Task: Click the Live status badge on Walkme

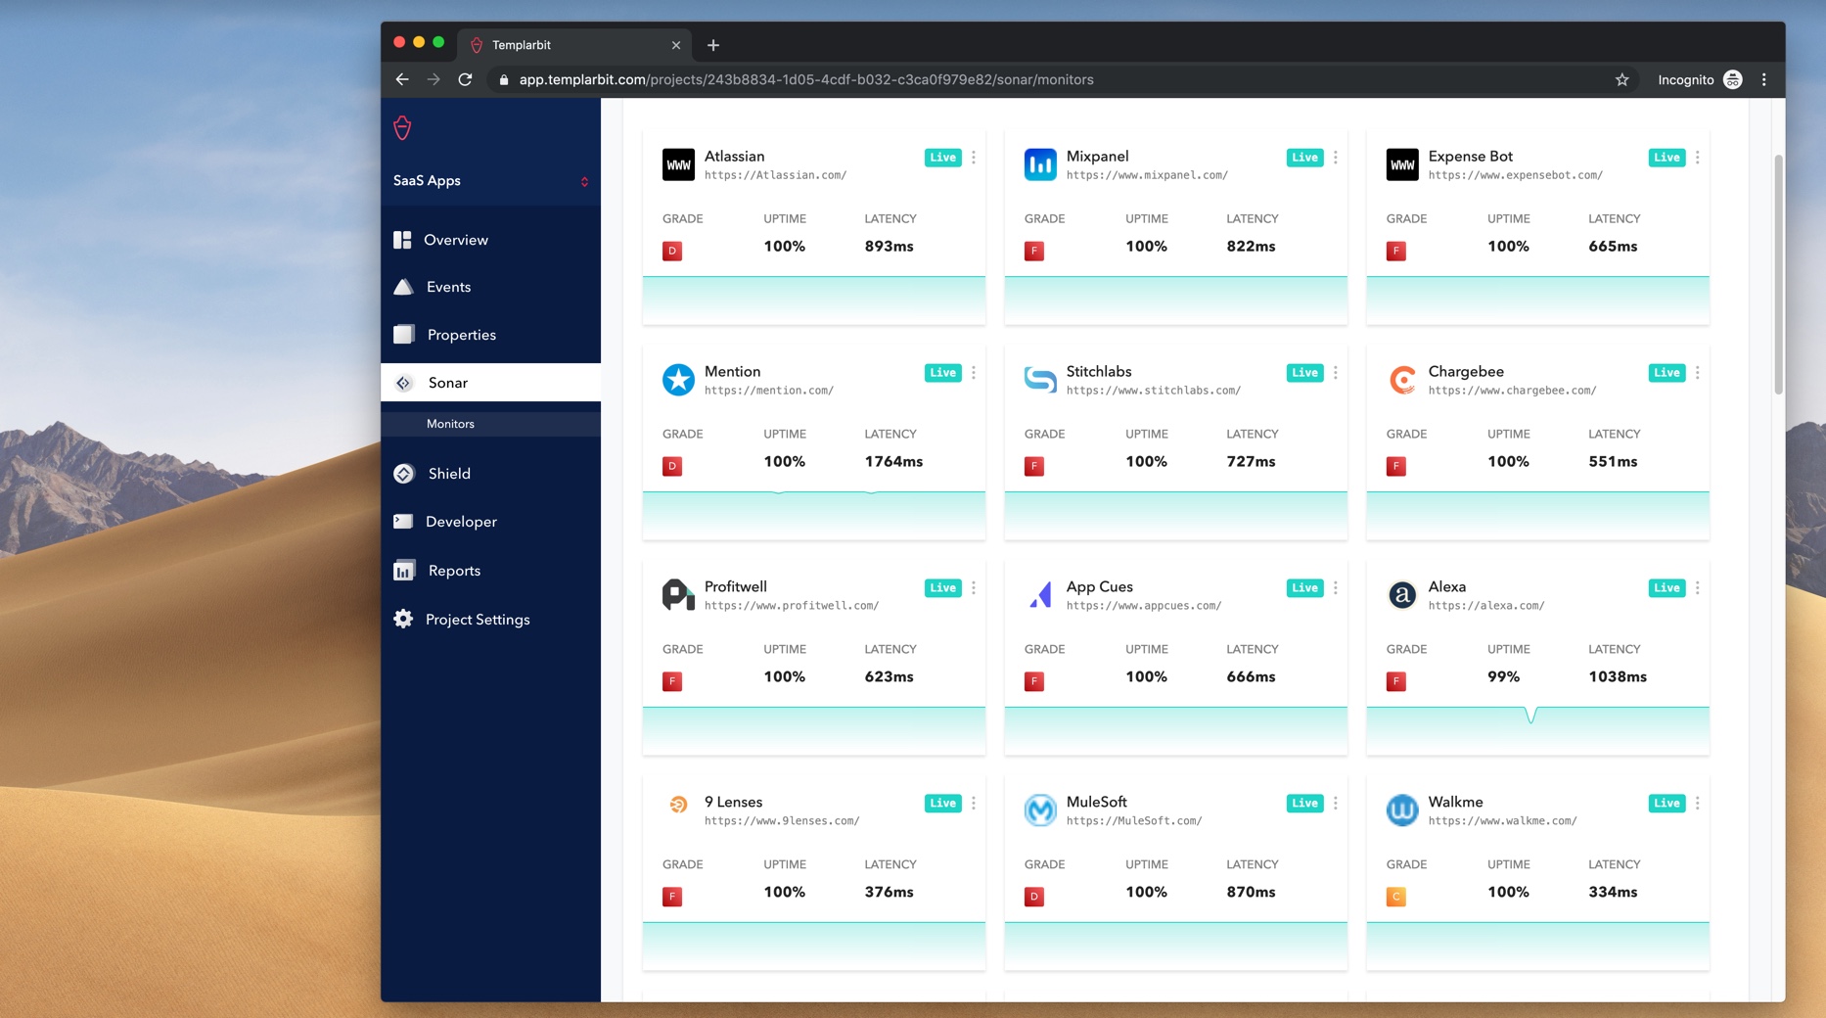Action: click(1666, 804)
